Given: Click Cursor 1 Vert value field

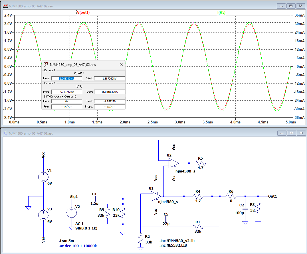Looking at the screenshot, I should point(109,78).
